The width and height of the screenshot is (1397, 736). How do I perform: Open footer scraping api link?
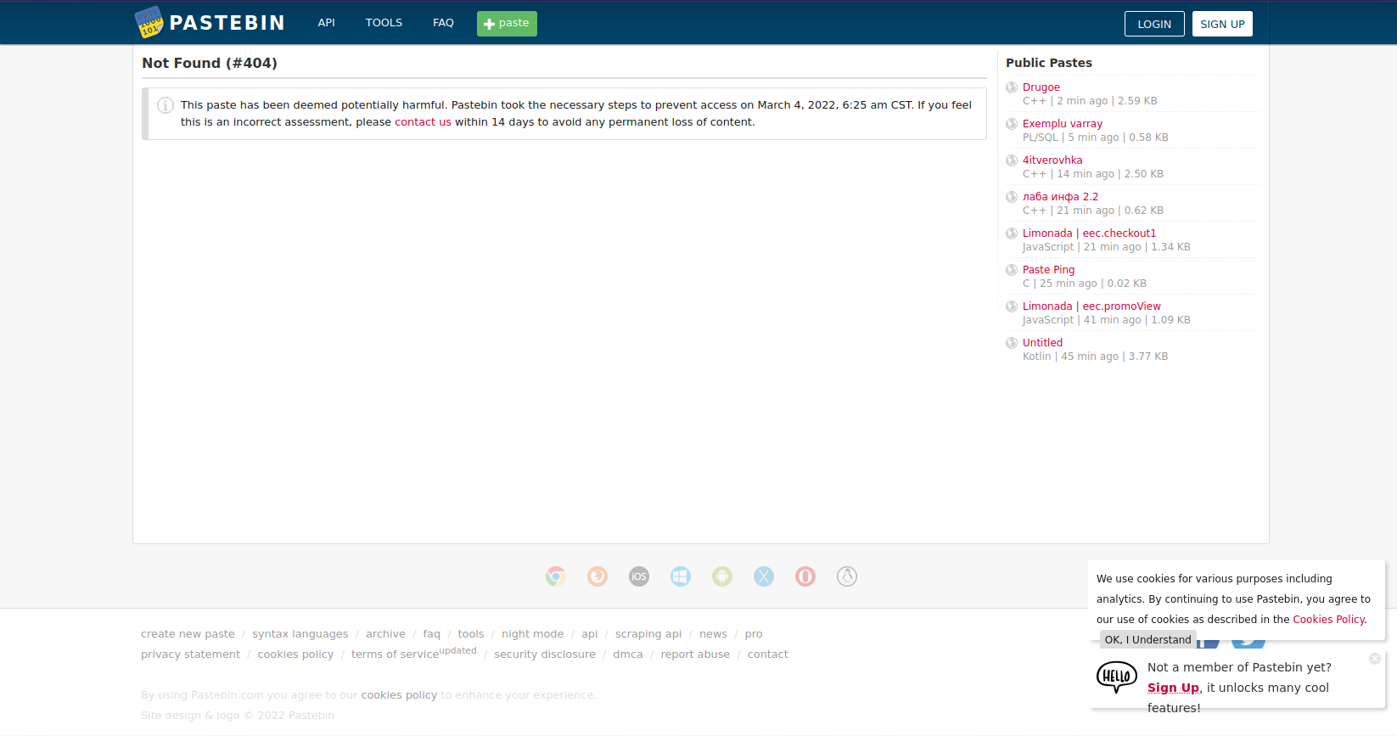click(648, 634)
